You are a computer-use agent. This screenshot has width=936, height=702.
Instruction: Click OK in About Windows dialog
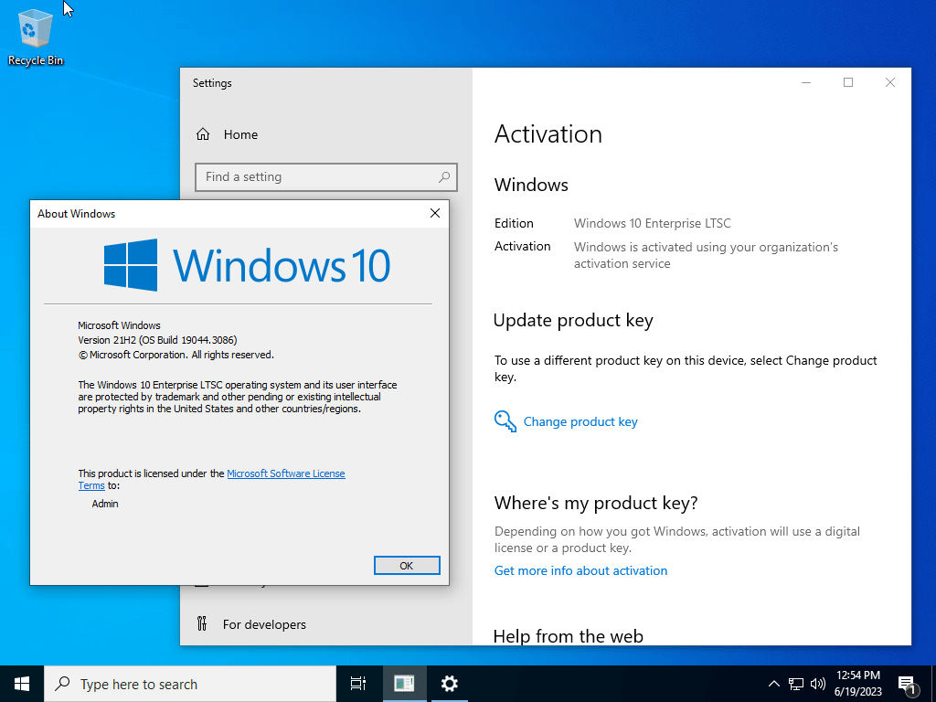(407, 565)
